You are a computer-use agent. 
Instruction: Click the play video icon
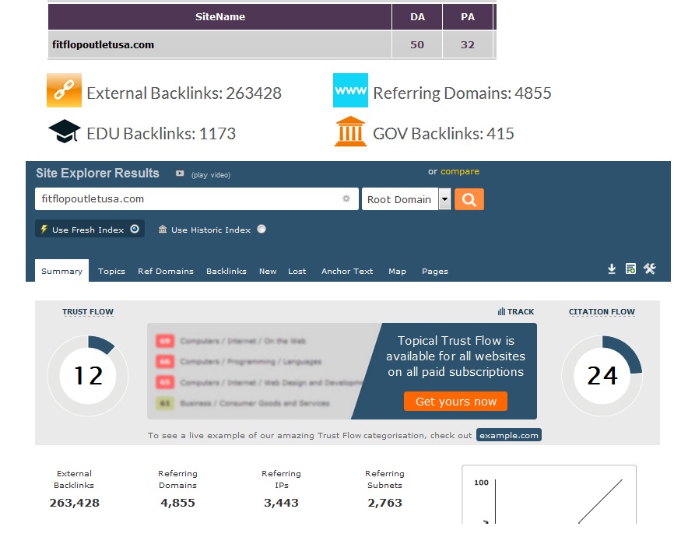[x=180, y=174]
